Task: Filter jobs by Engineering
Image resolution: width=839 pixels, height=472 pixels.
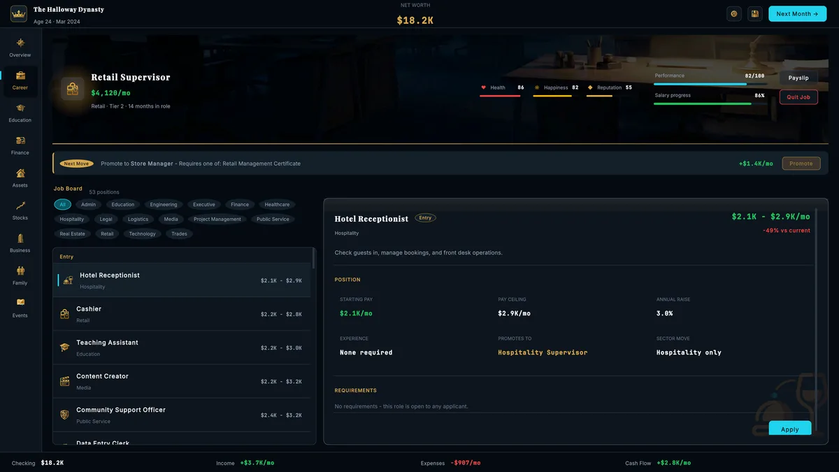Action: pos(164,204)
